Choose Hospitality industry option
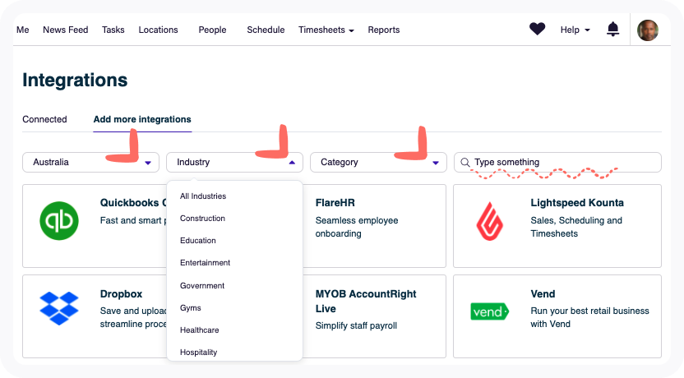The width and height of the screenshot is (684, 378). (x=198, y=353)
